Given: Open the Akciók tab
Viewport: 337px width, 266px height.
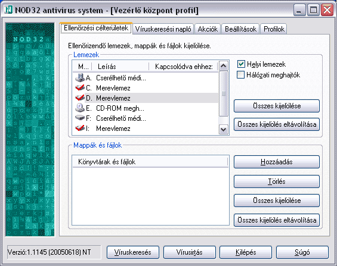Looking at the screenshot, I should pos(208,29).
